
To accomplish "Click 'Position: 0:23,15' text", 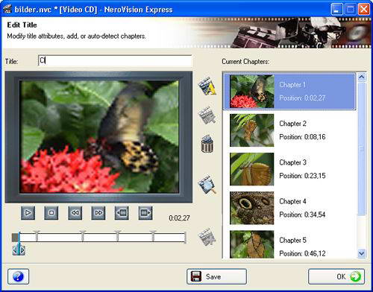I will point(302,176).
